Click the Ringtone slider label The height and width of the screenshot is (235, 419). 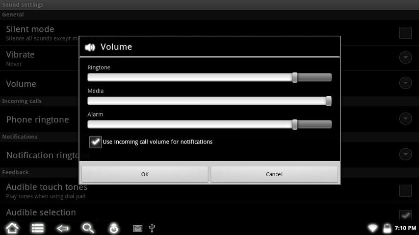coord(99,68)
